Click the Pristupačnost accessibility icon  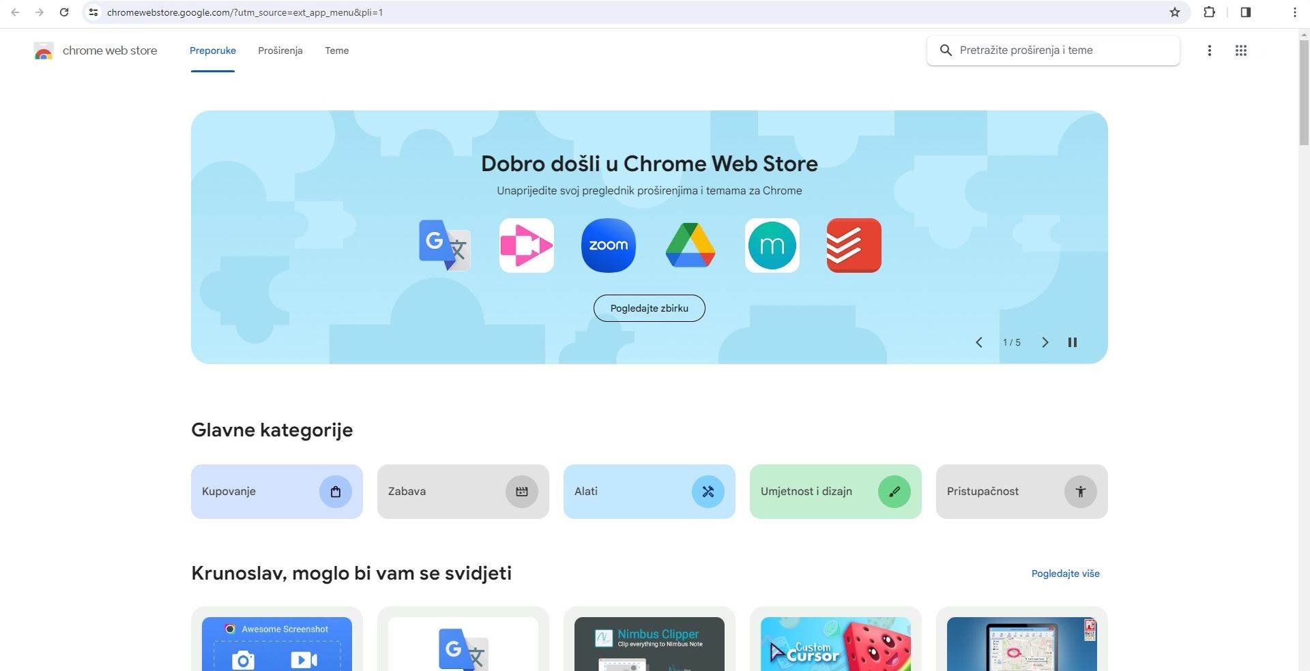coord(1081,492)
